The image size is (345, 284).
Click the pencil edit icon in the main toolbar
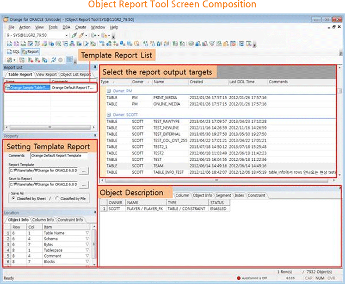click(x=86, y=44)
